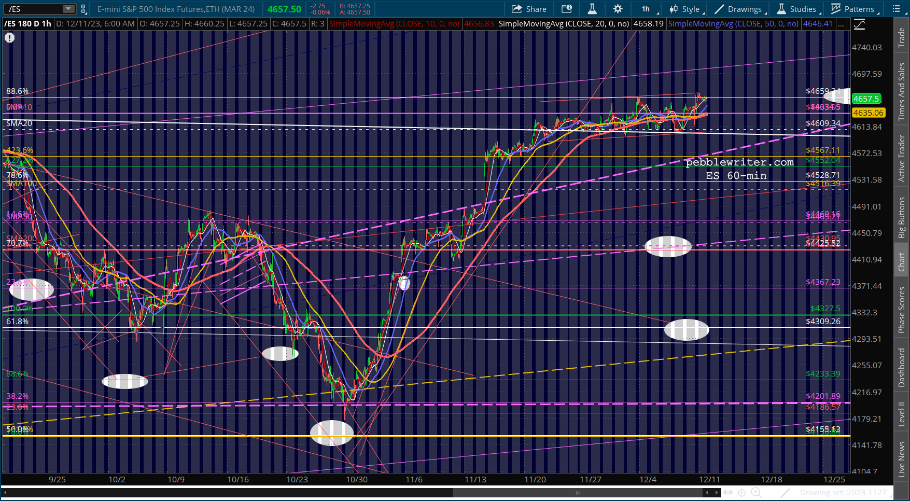This screenshot has width=910, height=501.
Task: Click the symbol link clip icon
Action: pyautogui.click(x=83, y=9)
